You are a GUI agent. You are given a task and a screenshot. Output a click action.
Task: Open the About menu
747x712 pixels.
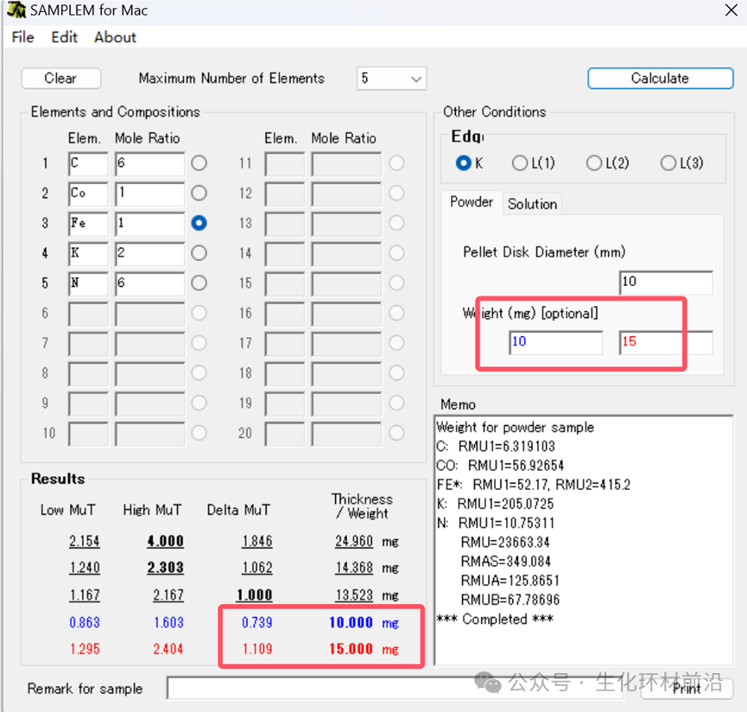(115, 37)
